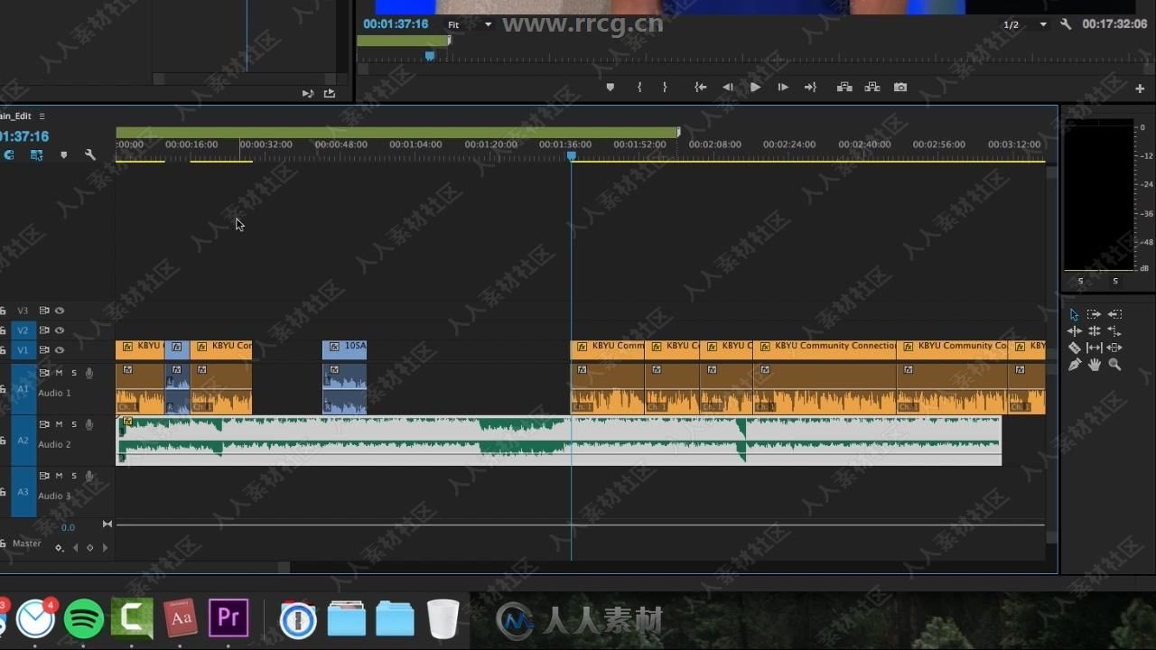Enable voice-over record on Audio 1

89,373
